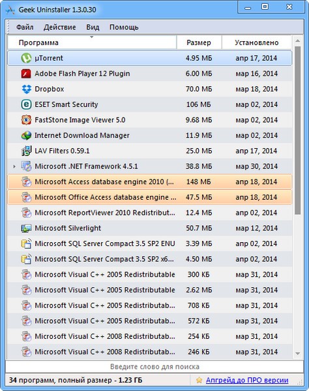Viewport: 309px width, 391px height.
Task: Click the Microsoft Office Access database engine icon
Action: coord(26,197)
